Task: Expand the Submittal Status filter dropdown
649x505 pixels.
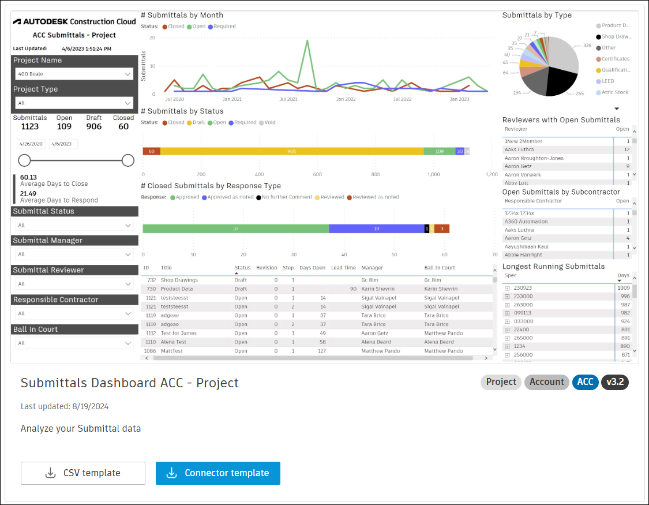Action: click(x=74, y=225)
